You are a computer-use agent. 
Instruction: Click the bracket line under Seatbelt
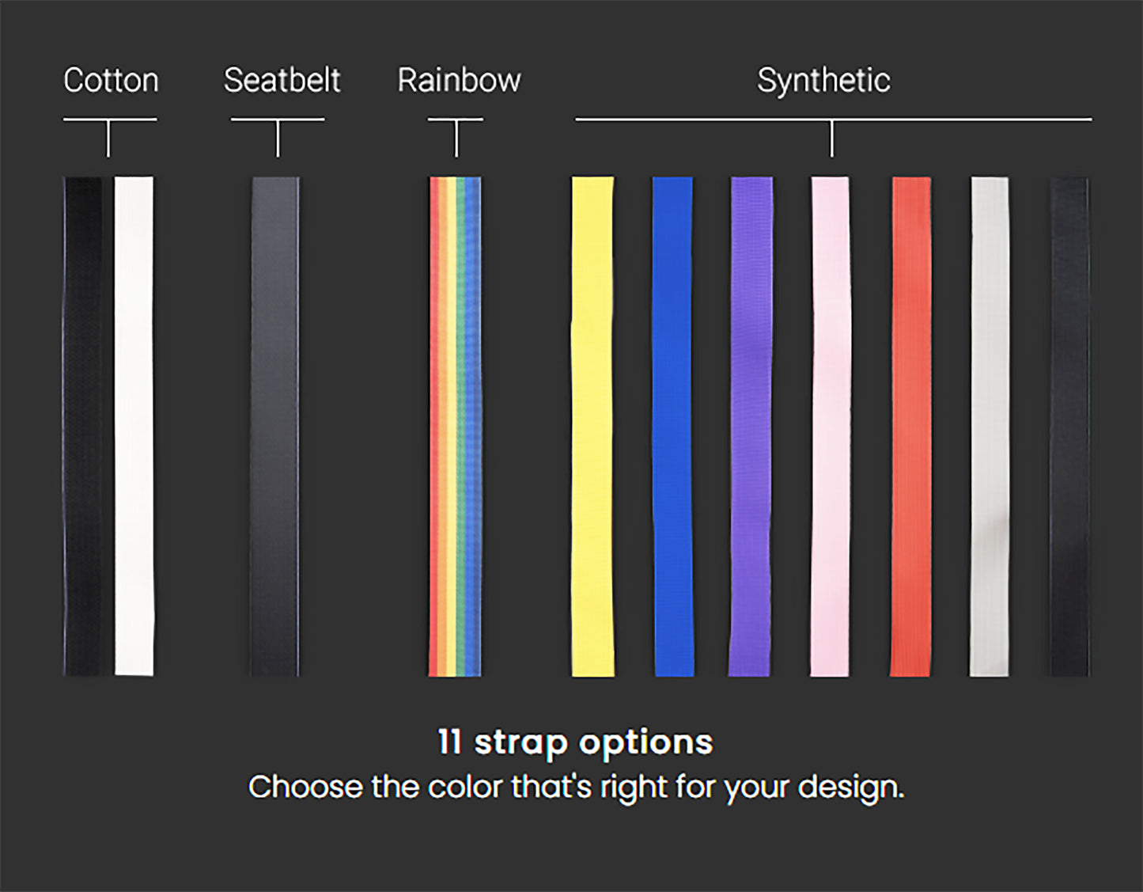coord(278,120)
